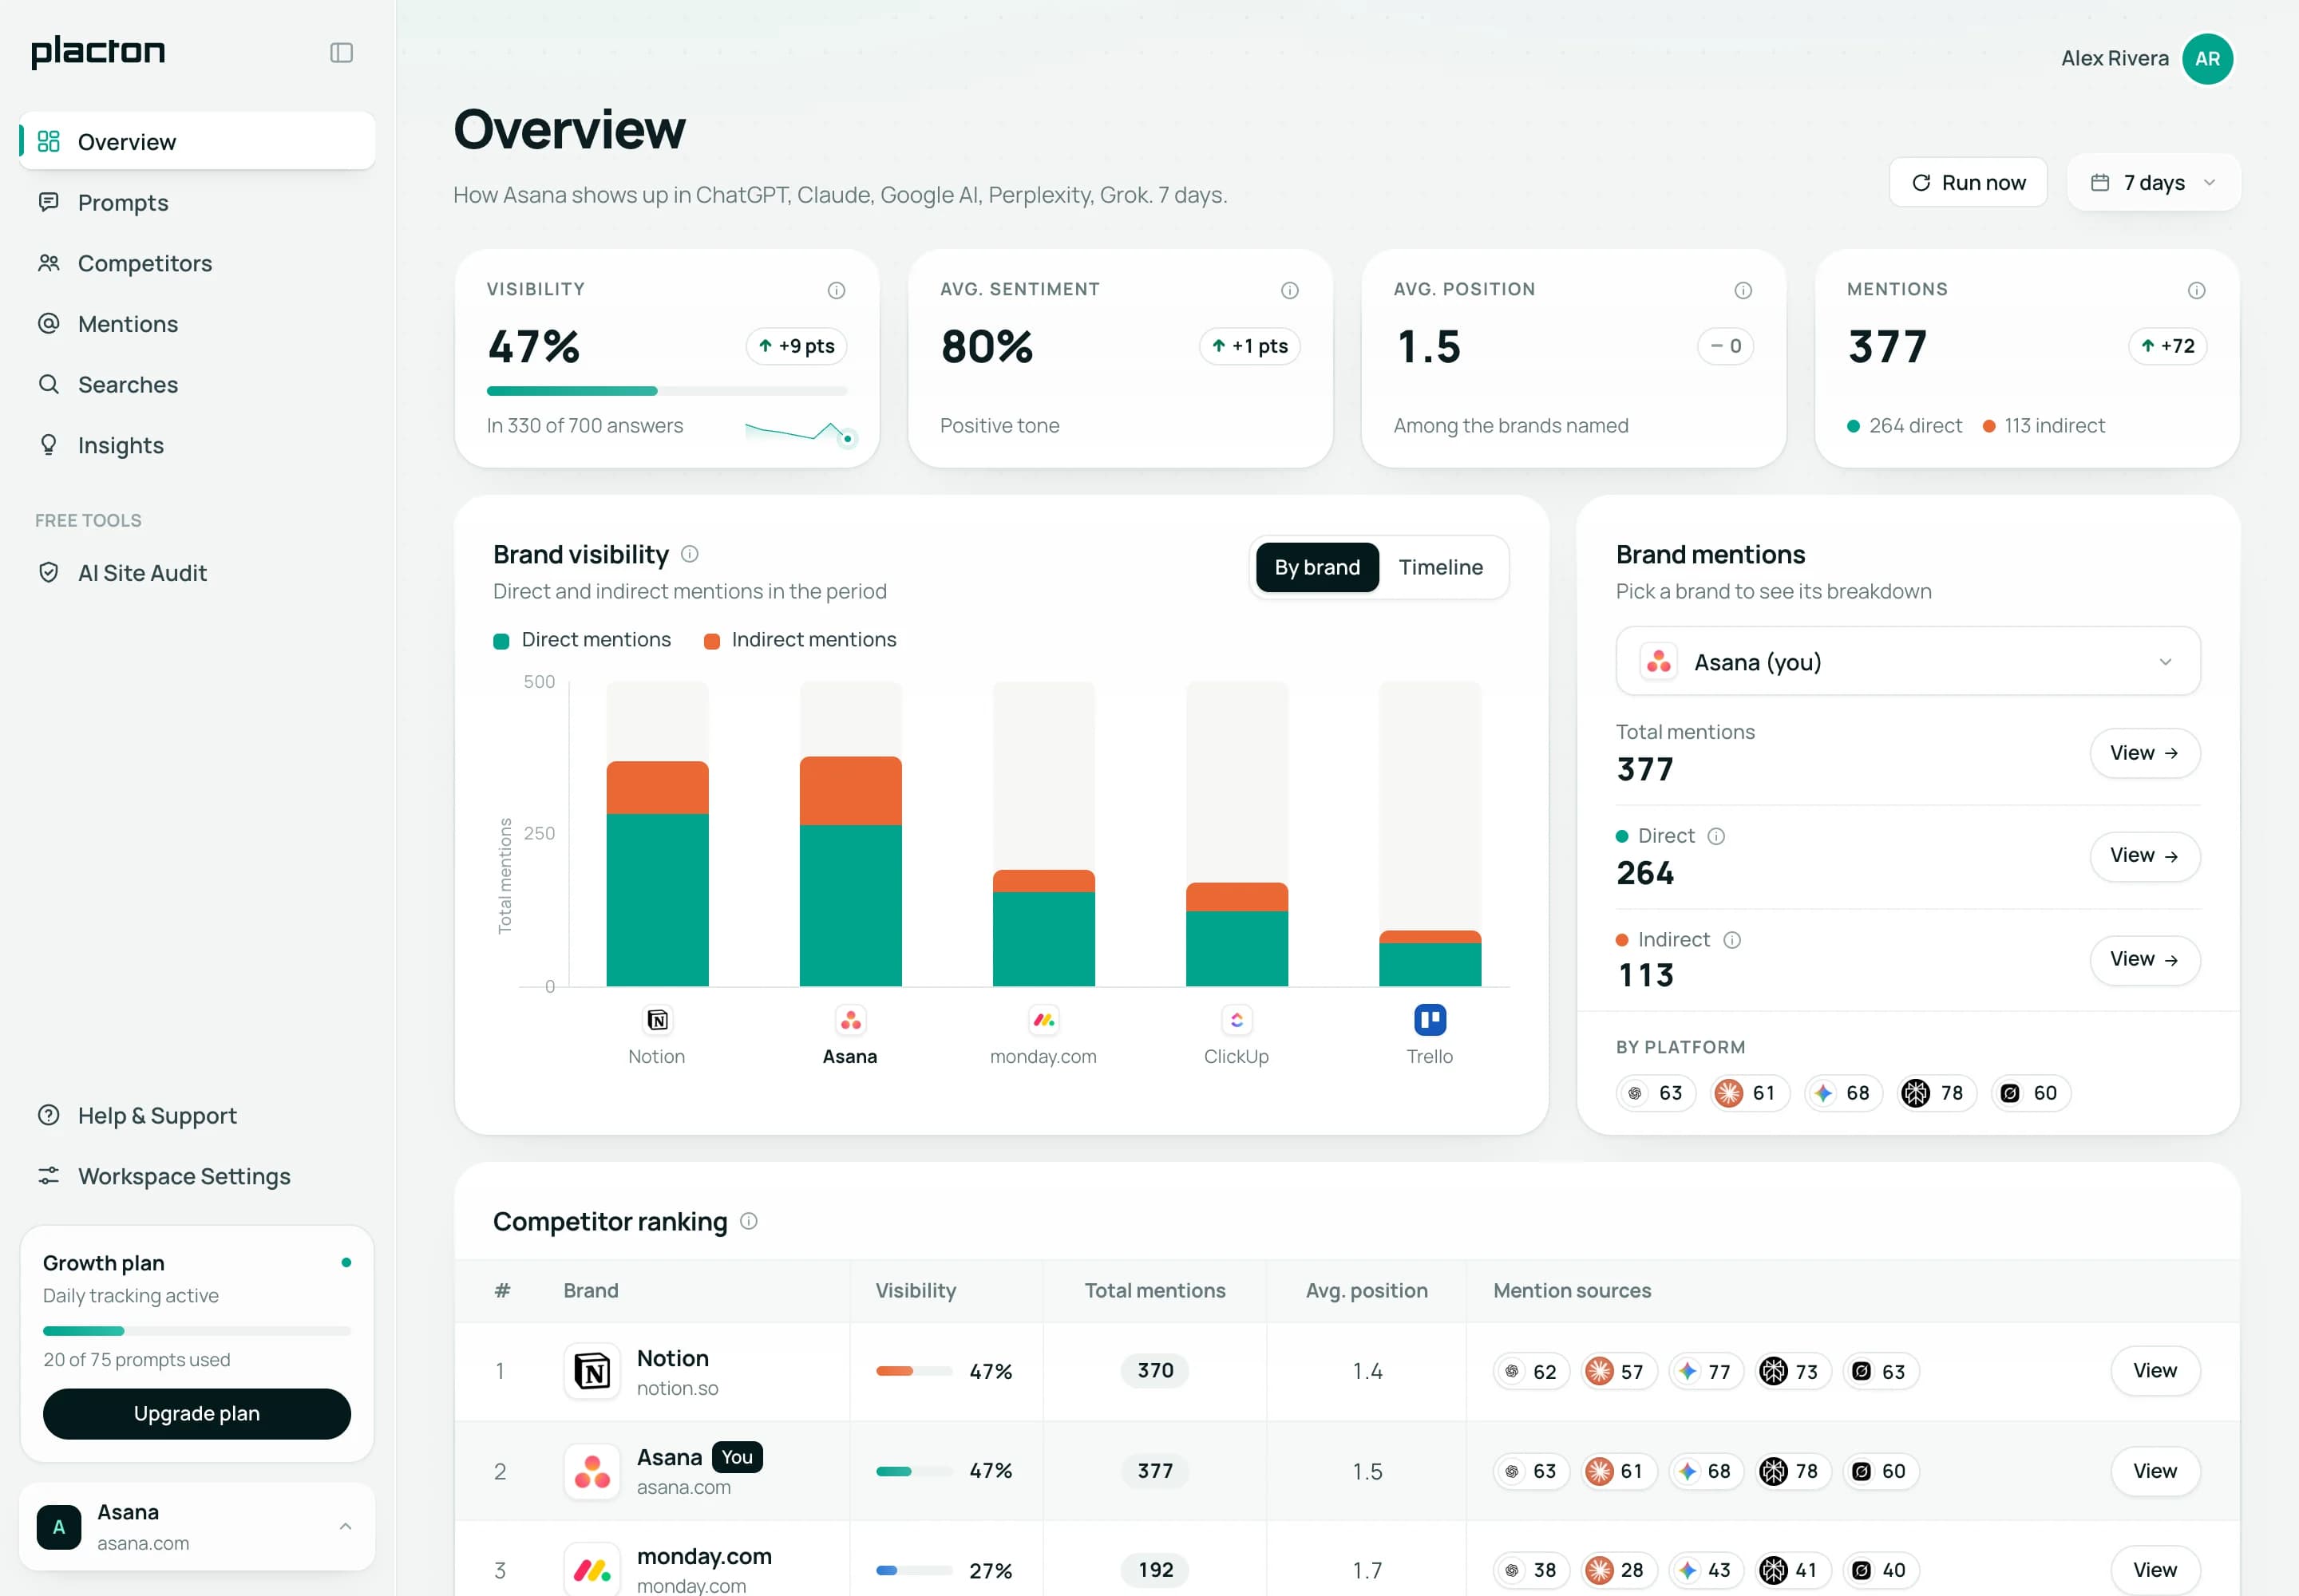Click the ClickUp logo under the chart
Viewport: 2299px width, 1596px height.
tap(1237, 1020)
